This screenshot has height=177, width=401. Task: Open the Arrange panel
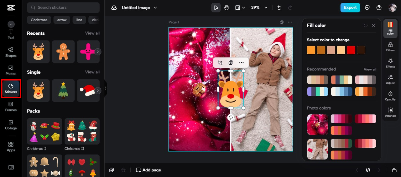coord(390,112)
